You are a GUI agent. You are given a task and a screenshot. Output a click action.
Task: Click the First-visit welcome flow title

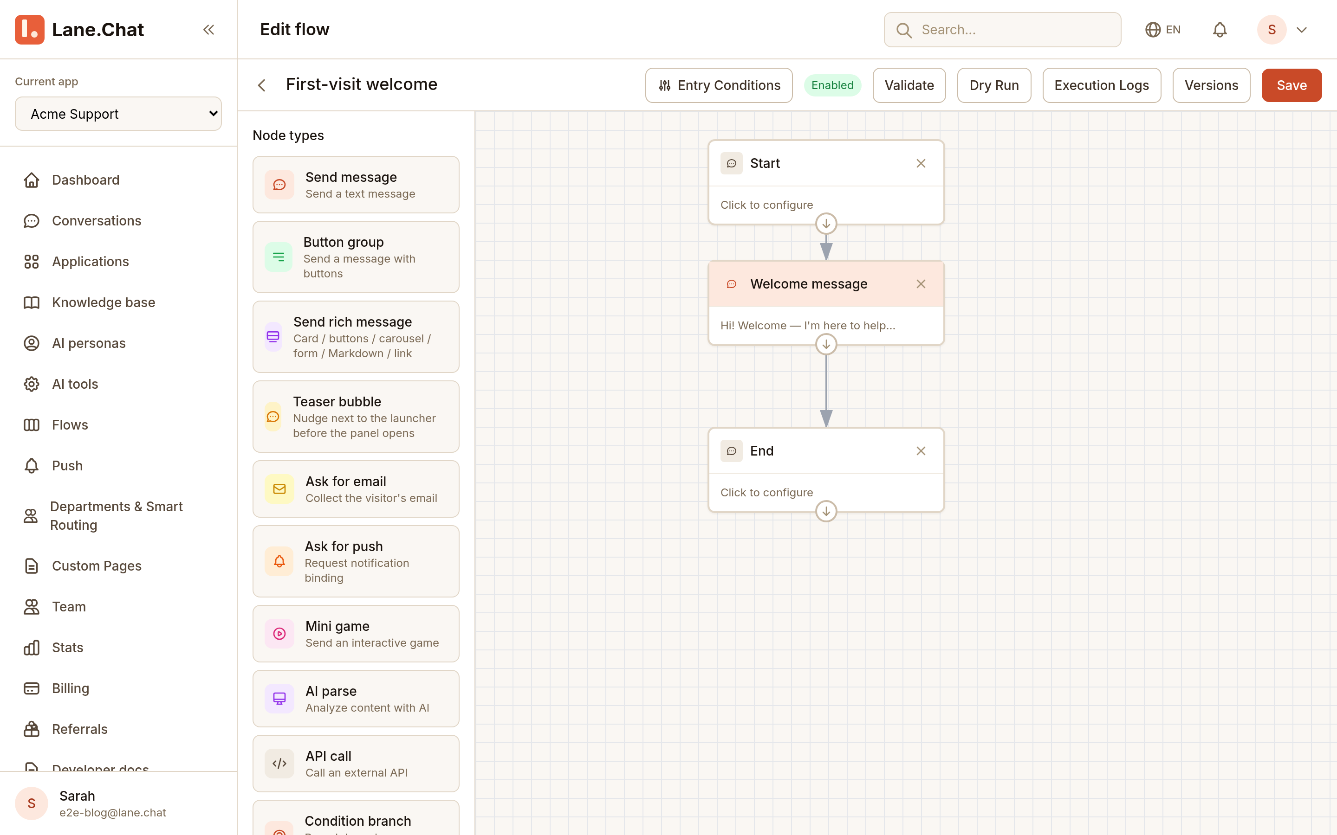point(361,84)
